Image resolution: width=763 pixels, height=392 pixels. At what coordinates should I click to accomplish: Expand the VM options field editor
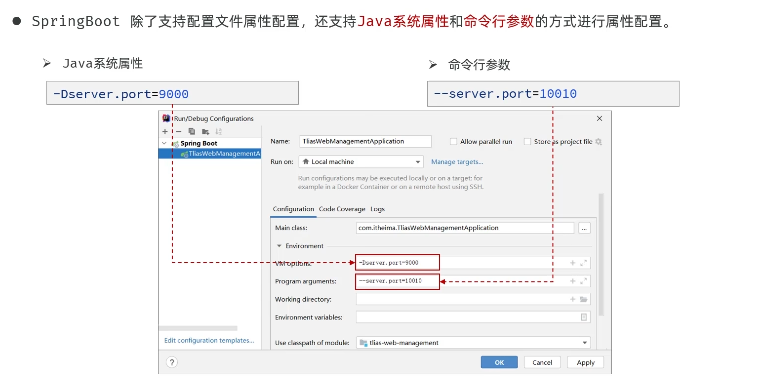[x=583, y=263]
